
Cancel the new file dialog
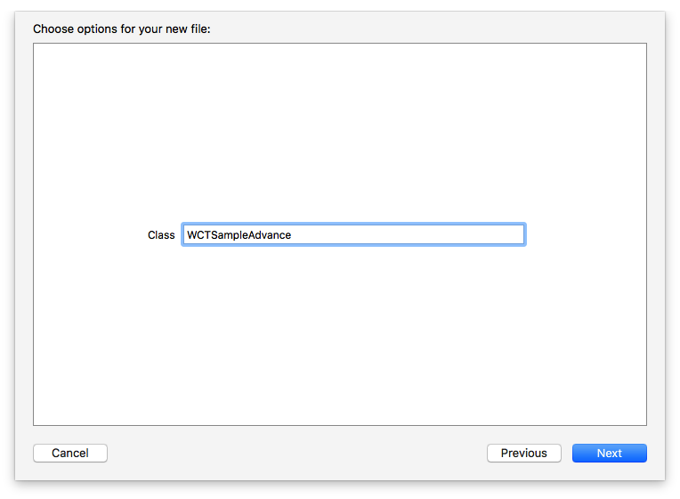click(x=70, y=453)
